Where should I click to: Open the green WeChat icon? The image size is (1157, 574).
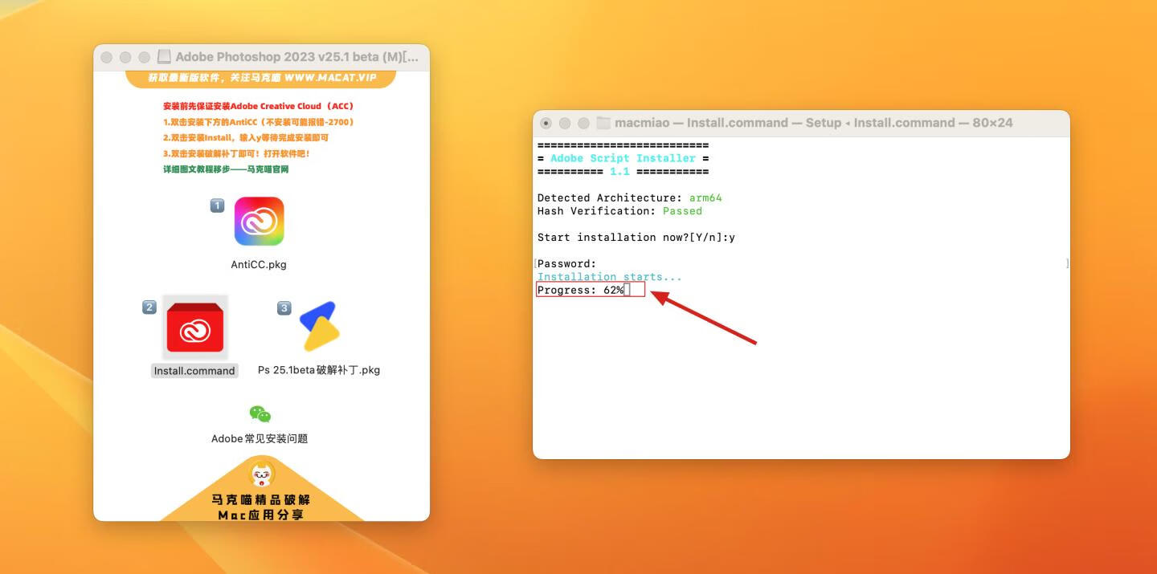pyautogui.click(x=260, y=414)
